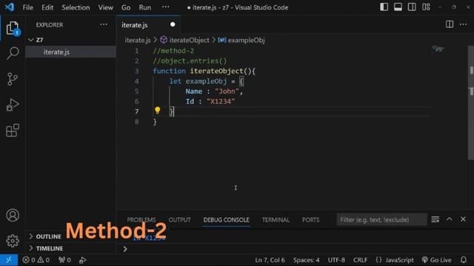474x266 pixels.
Task: Open the Search view icon
Action: 13,53
